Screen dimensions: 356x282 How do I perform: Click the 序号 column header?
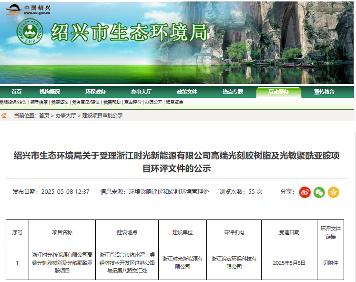pyautogui.click(x=18, y=232)
